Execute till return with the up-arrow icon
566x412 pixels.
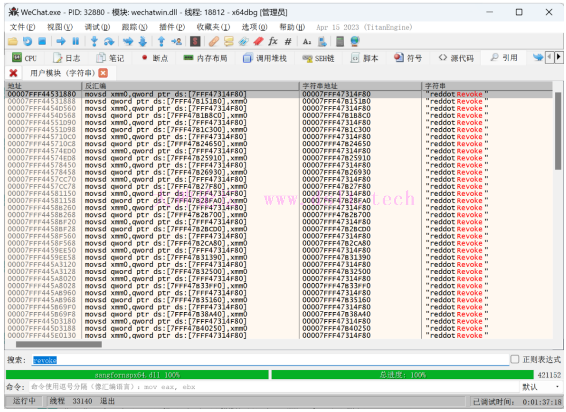[x=161, y=42]
